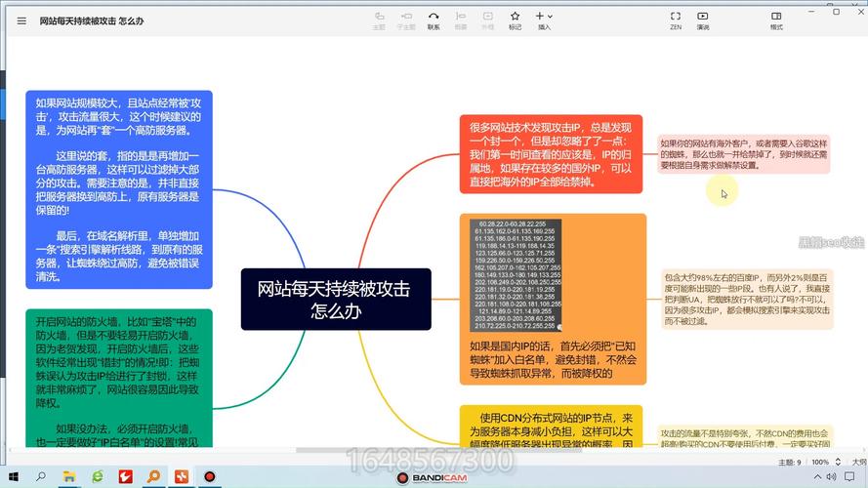
Task: Select the red topic about 攻击IP
Action: tap(551, 154)
